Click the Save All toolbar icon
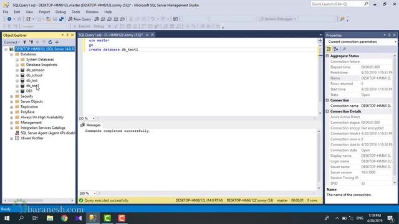Viewport: 399px width, 224px height. point(61,19)
